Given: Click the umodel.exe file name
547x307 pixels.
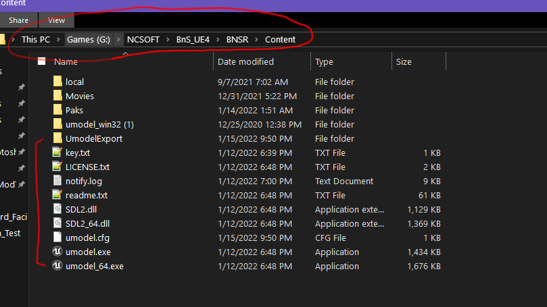Looking at the screenshot, I should click(89, 252).
